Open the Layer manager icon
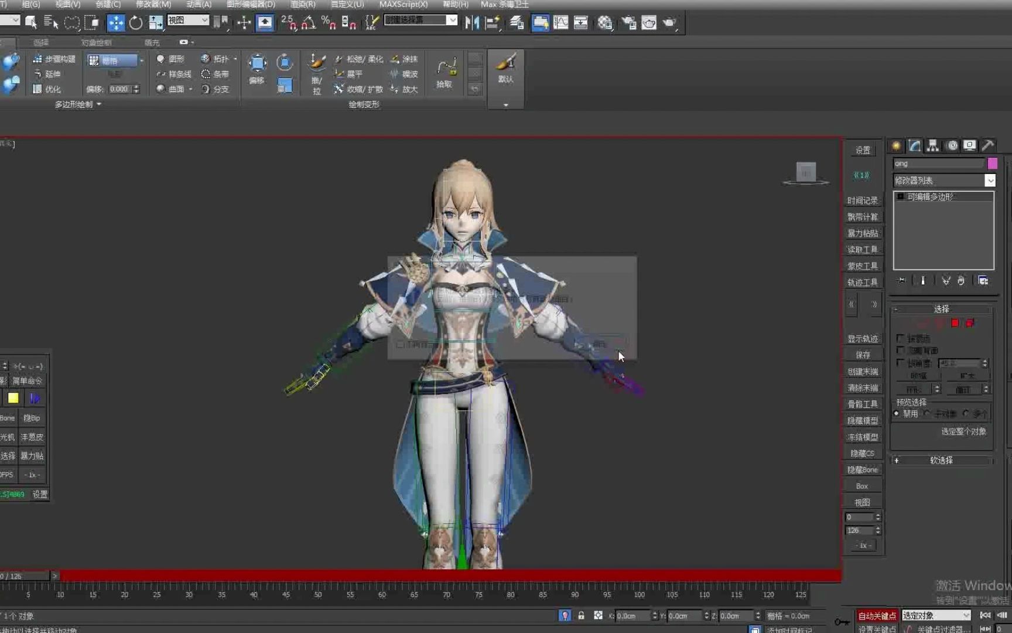1012x633 pixels. click(517, 23)
